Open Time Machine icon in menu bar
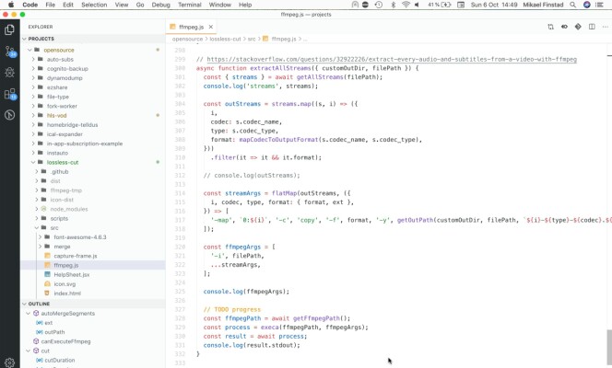Screen dimensions: 612x368 coord(378,5)
